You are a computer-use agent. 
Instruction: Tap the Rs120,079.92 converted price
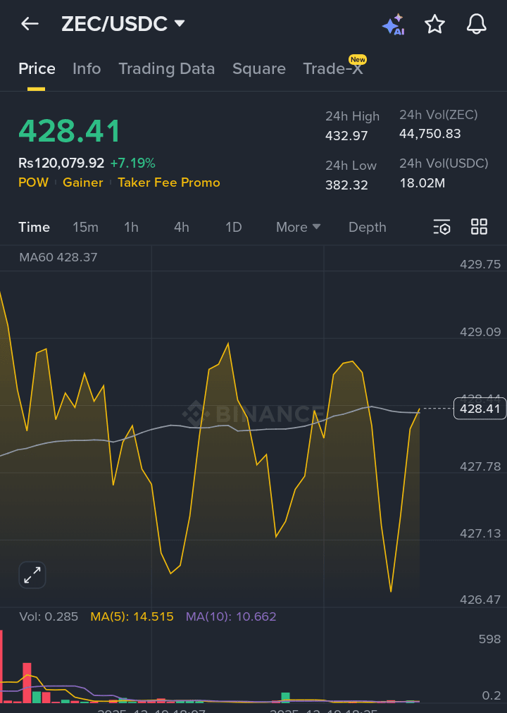click(x=61, y=163)
